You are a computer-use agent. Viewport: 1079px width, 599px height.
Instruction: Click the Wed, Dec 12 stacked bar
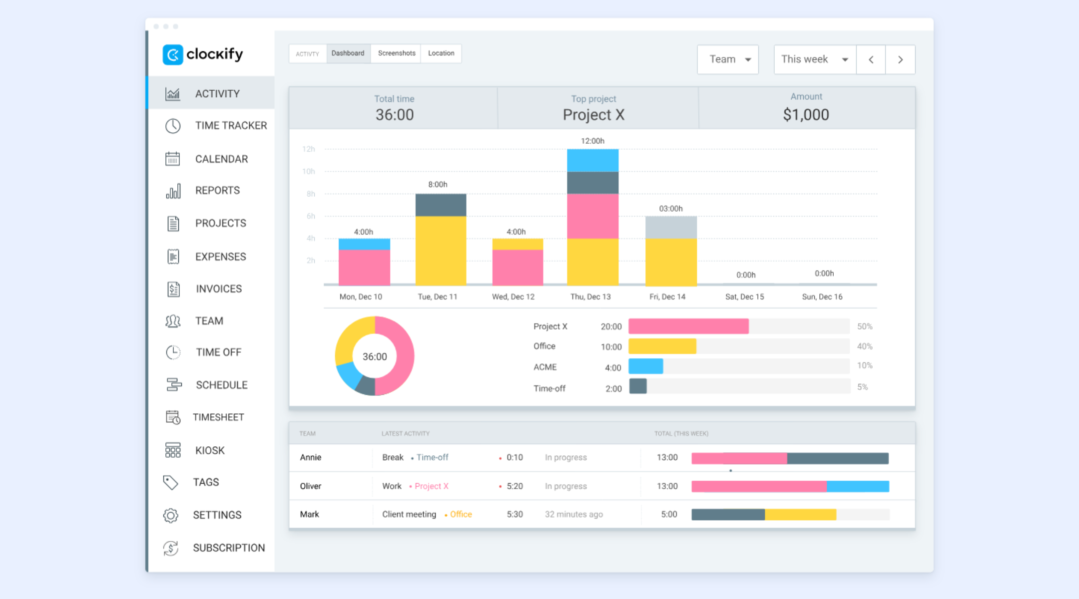pyautogui.click(x=518, y=262)
